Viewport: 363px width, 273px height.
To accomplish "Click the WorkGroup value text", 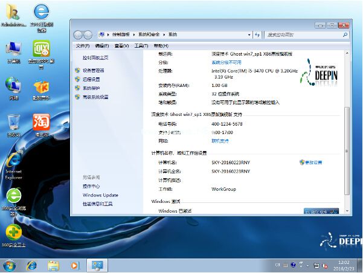I will click(223, 189).
